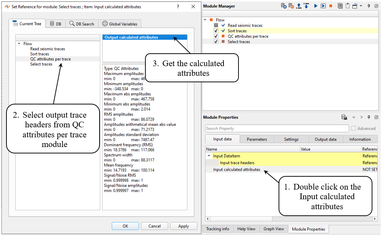Click the Search Property input field
Screen dimensions: 381x235
click(x=276, y=128)
